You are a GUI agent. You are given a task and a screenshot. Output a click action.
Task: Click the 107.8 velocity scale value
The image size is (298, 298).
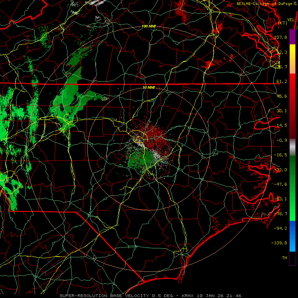pos(280,37)
